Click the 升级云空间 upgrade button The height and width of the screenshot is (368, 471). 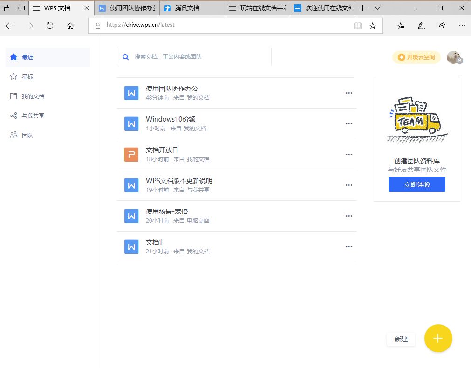416,57
